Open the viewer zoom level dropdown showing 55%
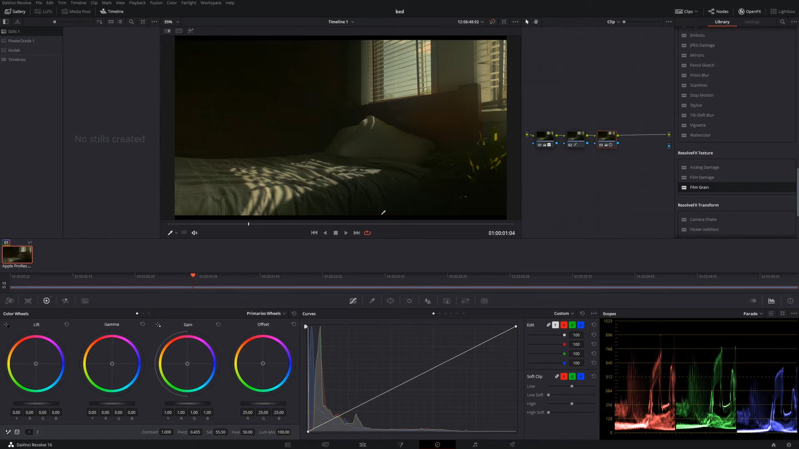The width and height of the screenshot is (799, 449). 169,22
